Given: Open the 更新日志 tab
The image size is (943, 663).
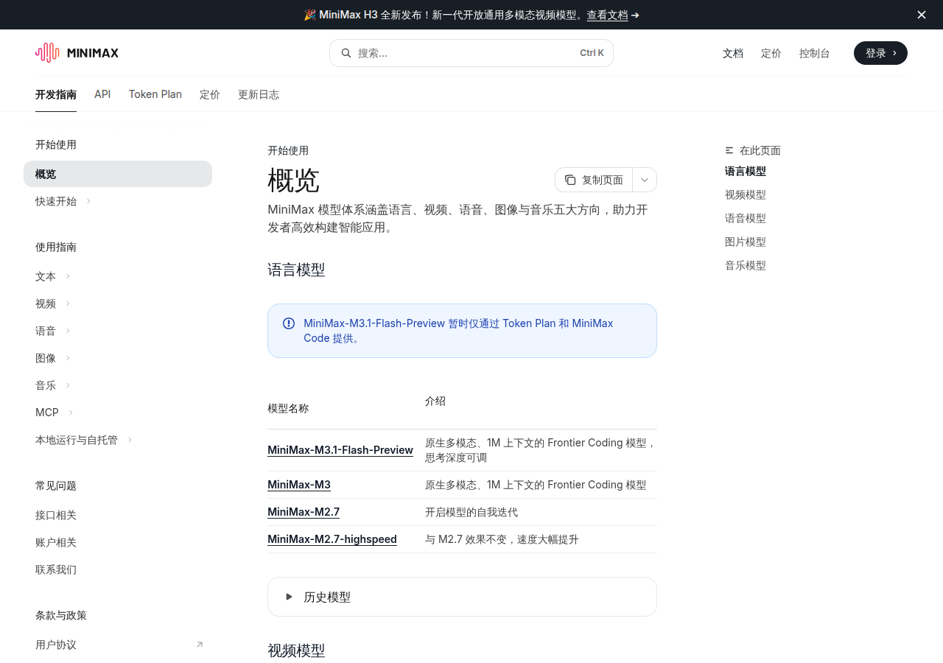Looking at the screenshot, I should point(259,94).
